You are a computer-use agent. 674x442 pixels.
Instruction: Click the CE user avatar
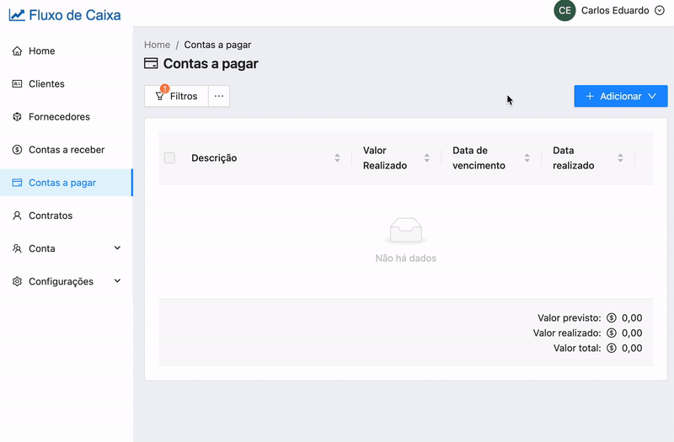tap(564, 10)
